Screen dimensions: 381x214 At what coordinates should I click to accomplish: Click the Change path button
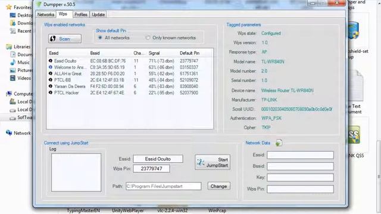(x=218, y=186)
